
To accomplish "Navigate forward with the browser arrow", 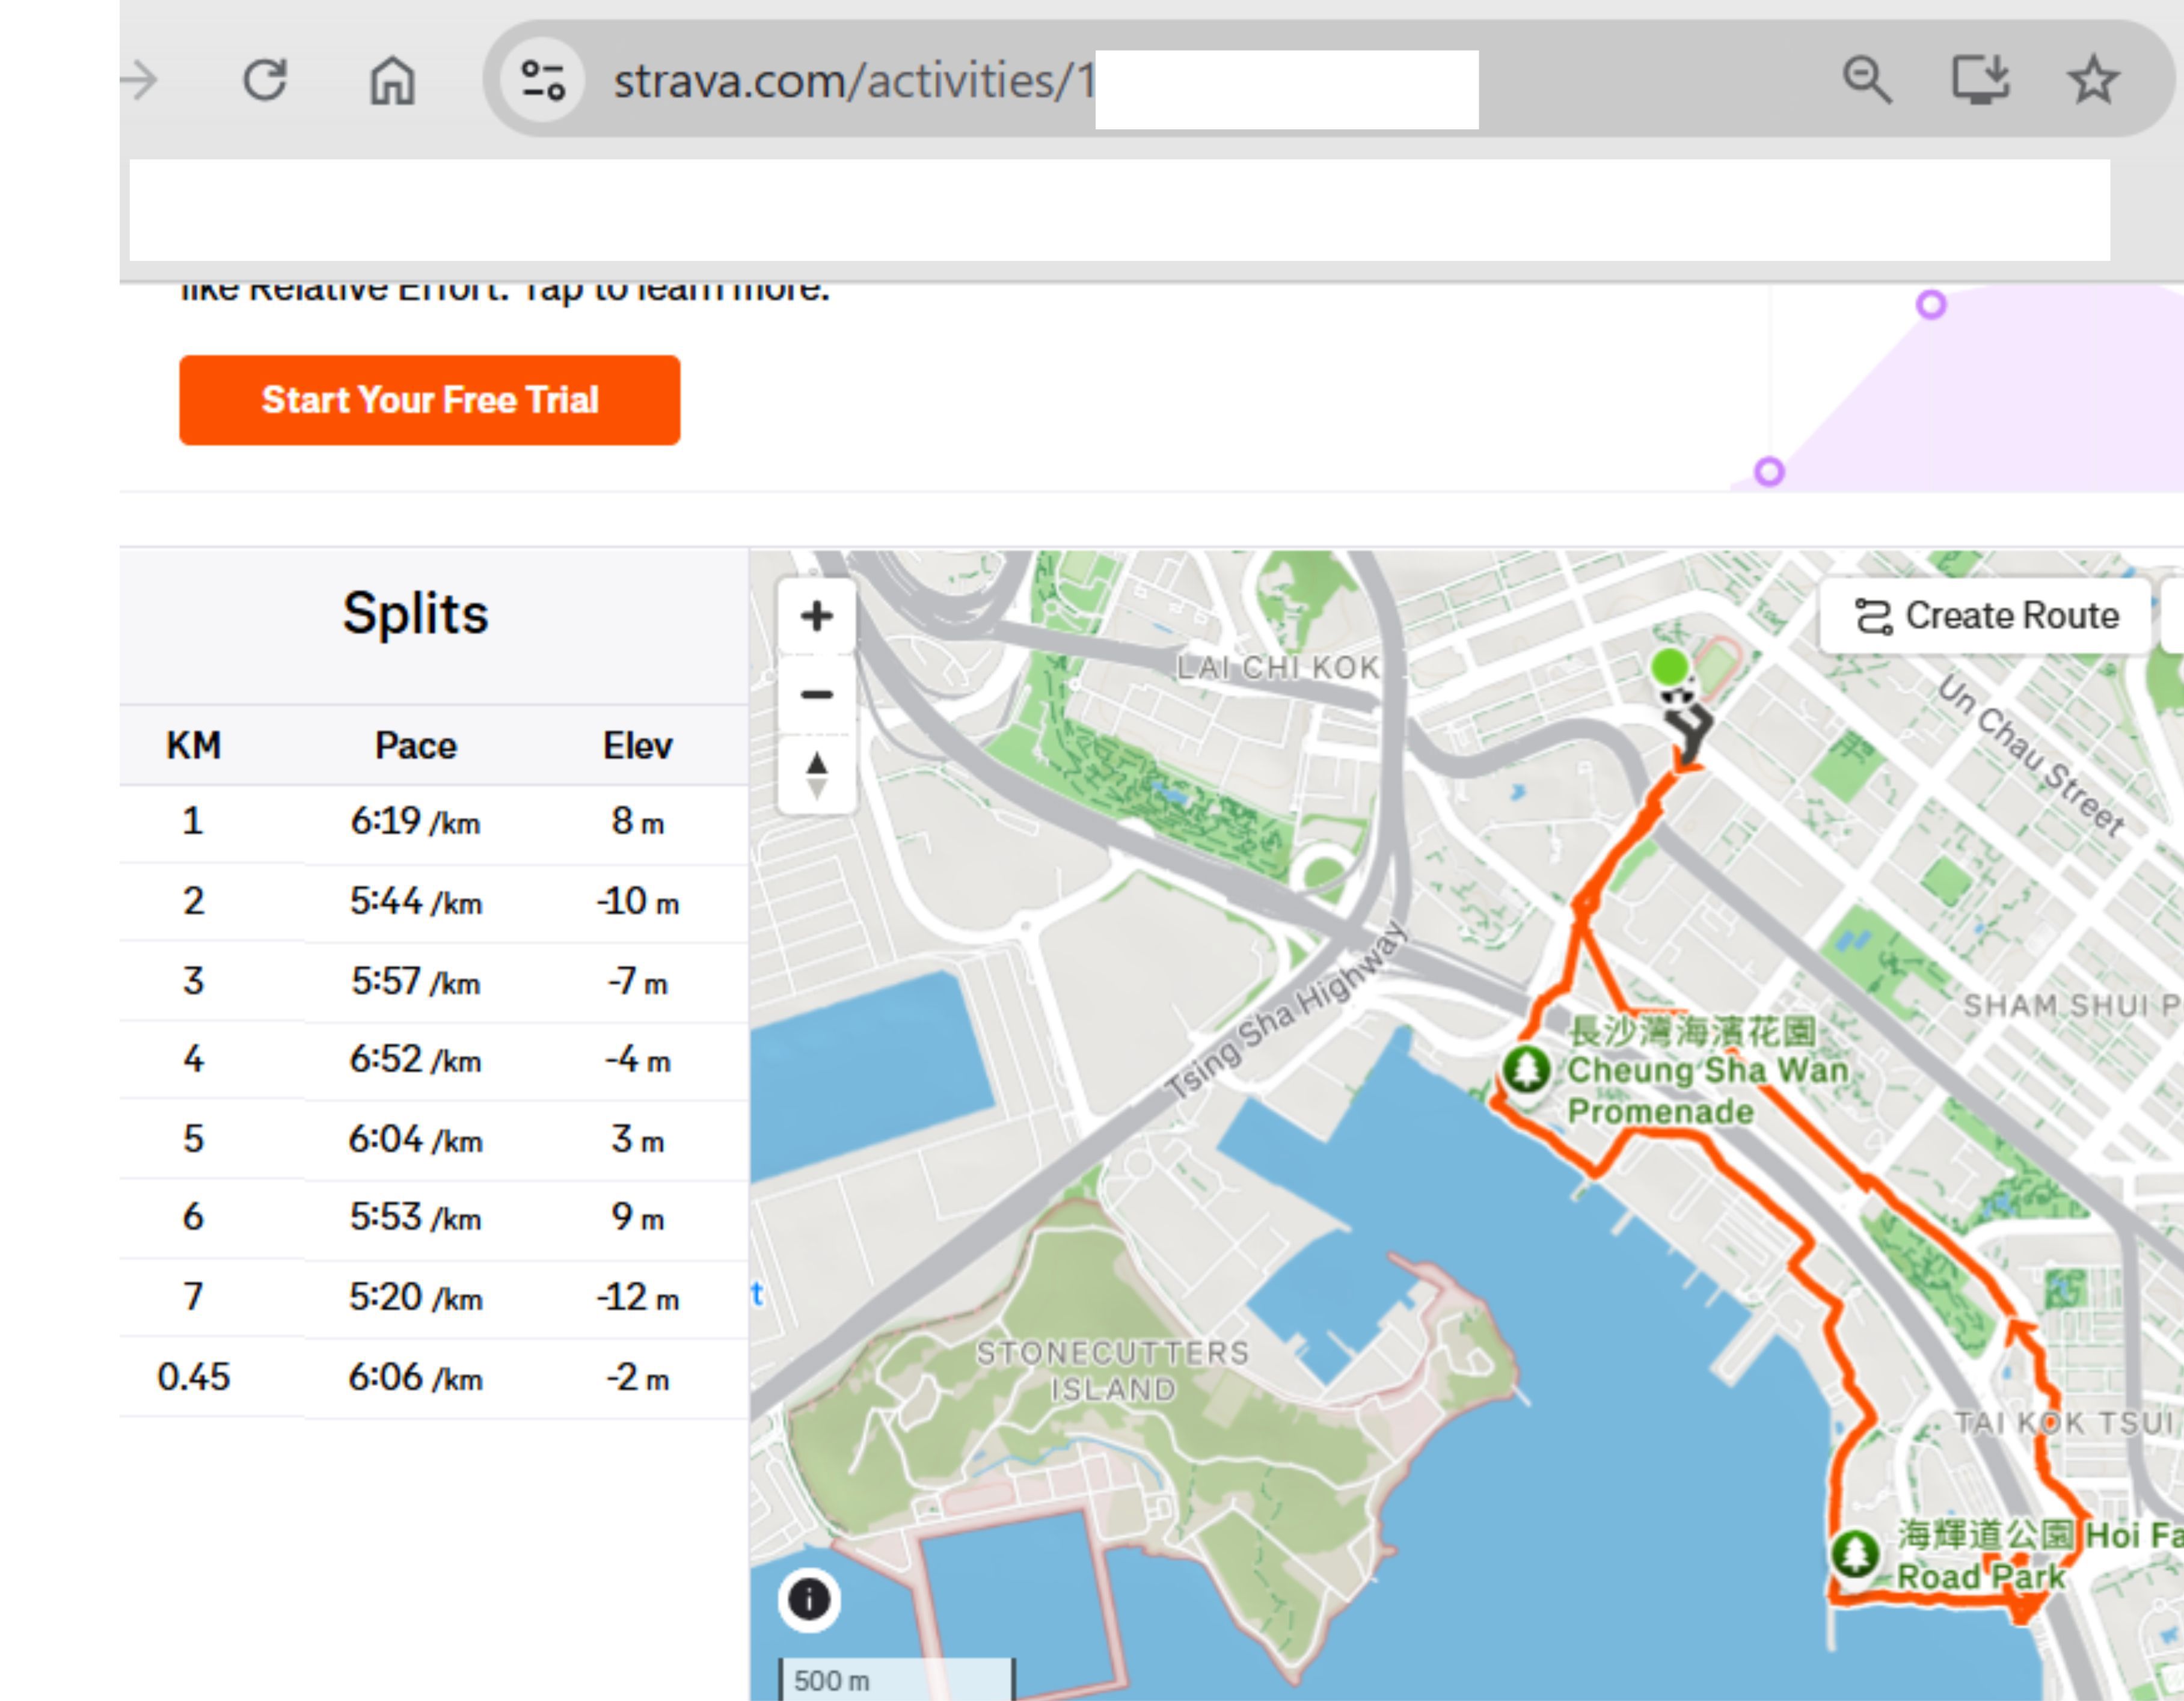I will pyautogui.click(x=141, y=80).
